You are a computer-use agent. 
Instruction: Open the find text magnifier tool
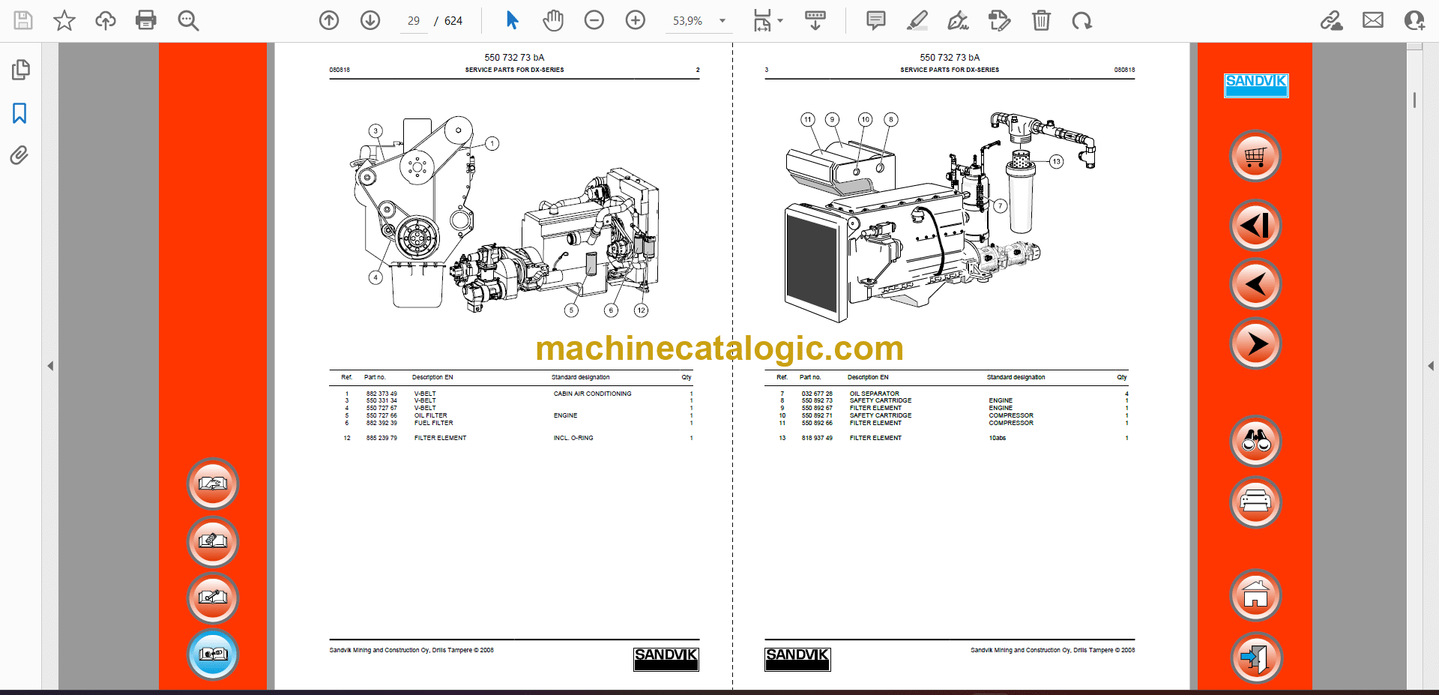click(188, 20)
